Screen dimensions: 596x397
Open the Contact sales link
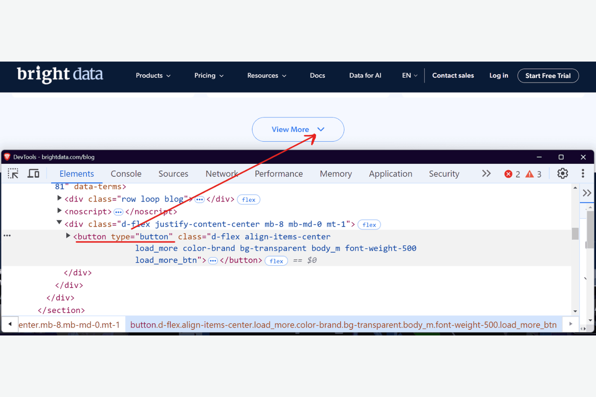pyautogui.click(x=453, y=76)
